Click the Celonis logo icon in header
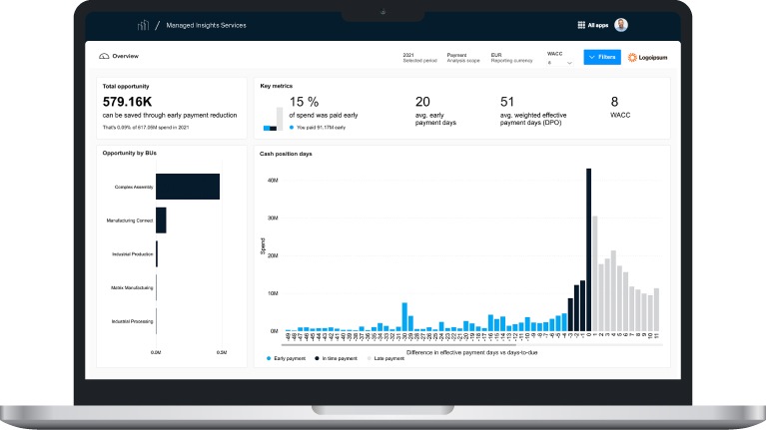Screen dimensions: 766x430 tap(143, 25)
